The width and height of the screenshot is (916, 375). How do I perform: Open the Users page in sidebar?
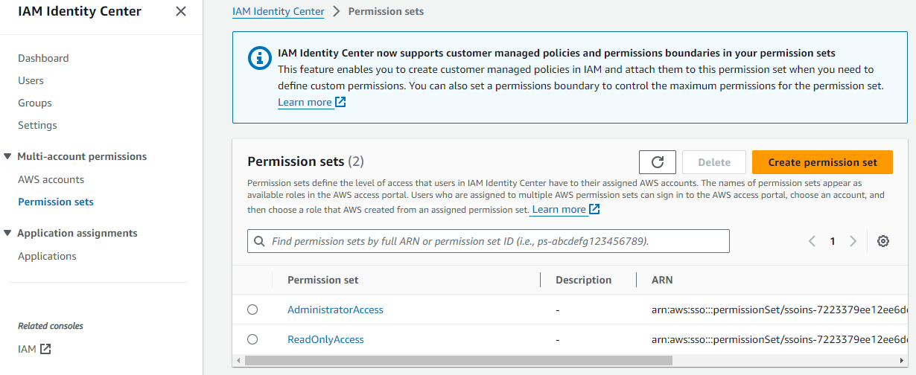[31, 80]
